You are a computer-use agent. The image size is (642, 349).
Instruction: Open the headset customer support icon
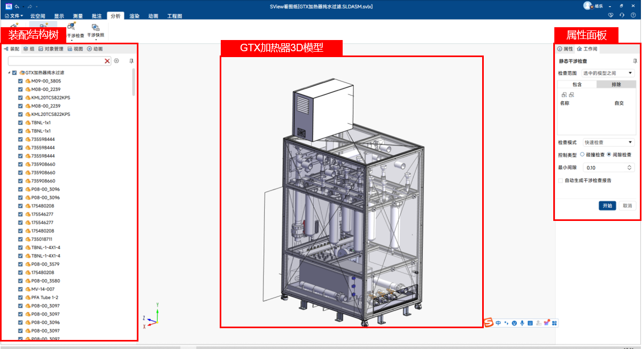[x=623, y=15]
